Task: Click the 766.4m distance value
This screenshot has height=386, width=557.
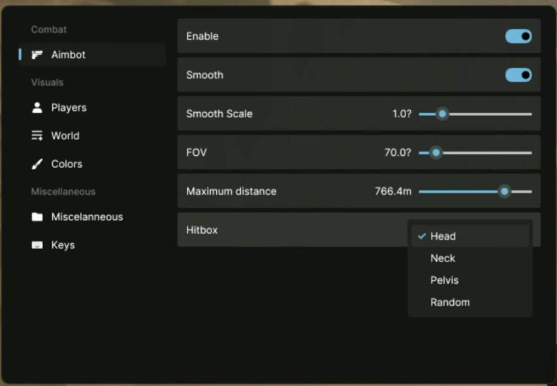Action: [x=393, y=192]
